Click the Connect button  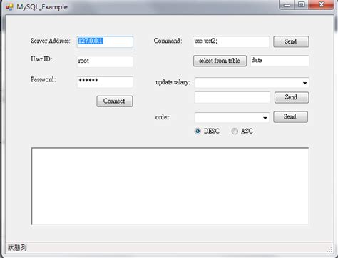(115, 101)
